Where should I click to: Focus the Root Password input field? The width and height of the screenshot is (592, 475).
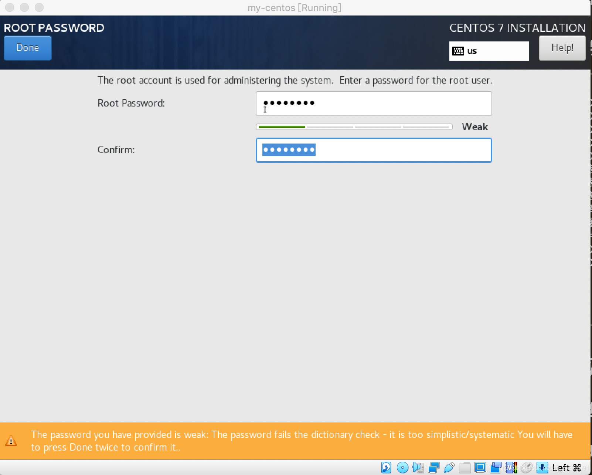pos(374,104)
